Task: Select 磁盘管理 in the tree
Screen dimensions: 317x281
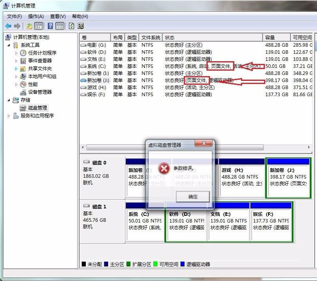Action: pos(38,108)
